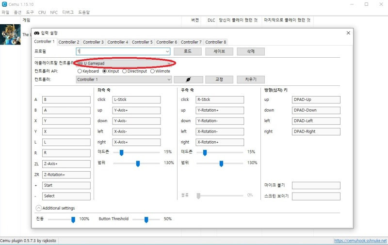Click the 교정 calibrate button
388x245 pixels.
(x=219, y=80)
